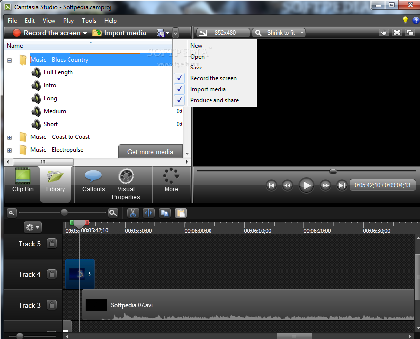Toggle the Track 4 lock
This screenshot has height=339, width=420.
pos(52,274)
